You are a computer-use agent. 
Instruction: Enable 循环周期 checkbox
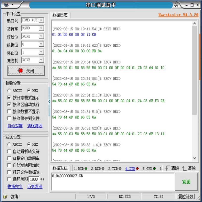pyautogui.click(x=9, y=179)
